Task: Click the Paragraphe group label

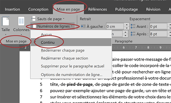Action: coord(124,41)
